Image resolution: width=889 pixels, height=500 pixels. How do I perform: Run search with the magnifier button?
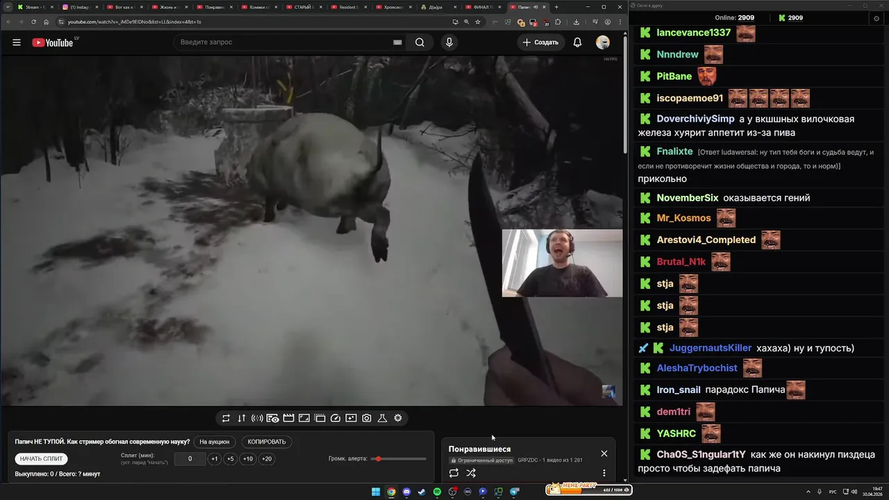coord(419,42)
